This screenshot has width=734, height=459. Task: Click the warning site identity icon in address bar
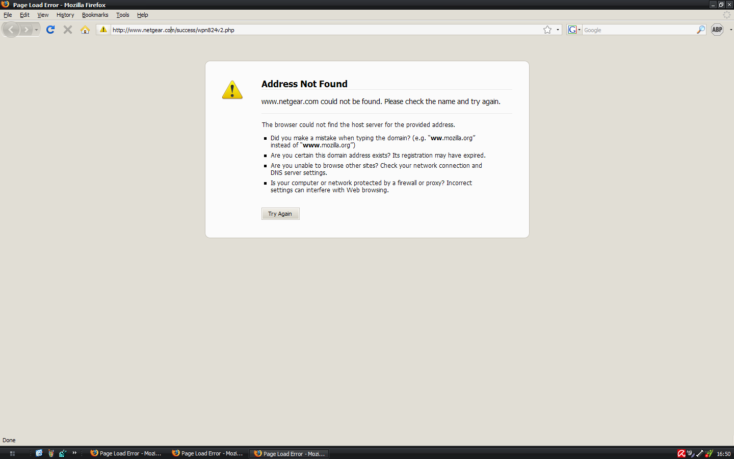pos(103,30)
